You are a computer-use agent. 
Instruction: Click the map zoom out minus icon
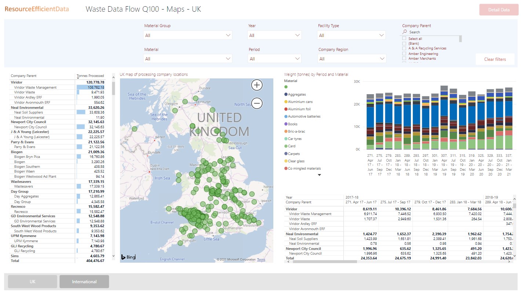tap(257, 103)
